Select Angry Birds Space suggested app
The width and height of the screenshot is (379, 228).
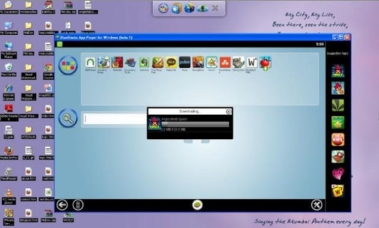(337, 71)
